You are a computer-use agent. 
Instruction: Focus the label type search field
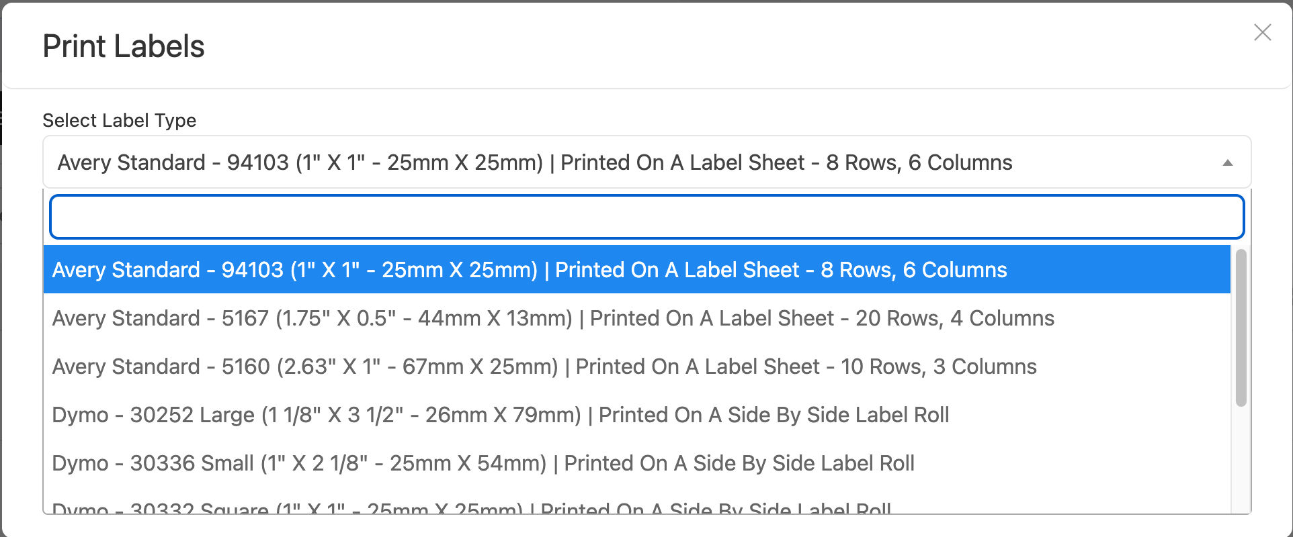click(646, 217)
